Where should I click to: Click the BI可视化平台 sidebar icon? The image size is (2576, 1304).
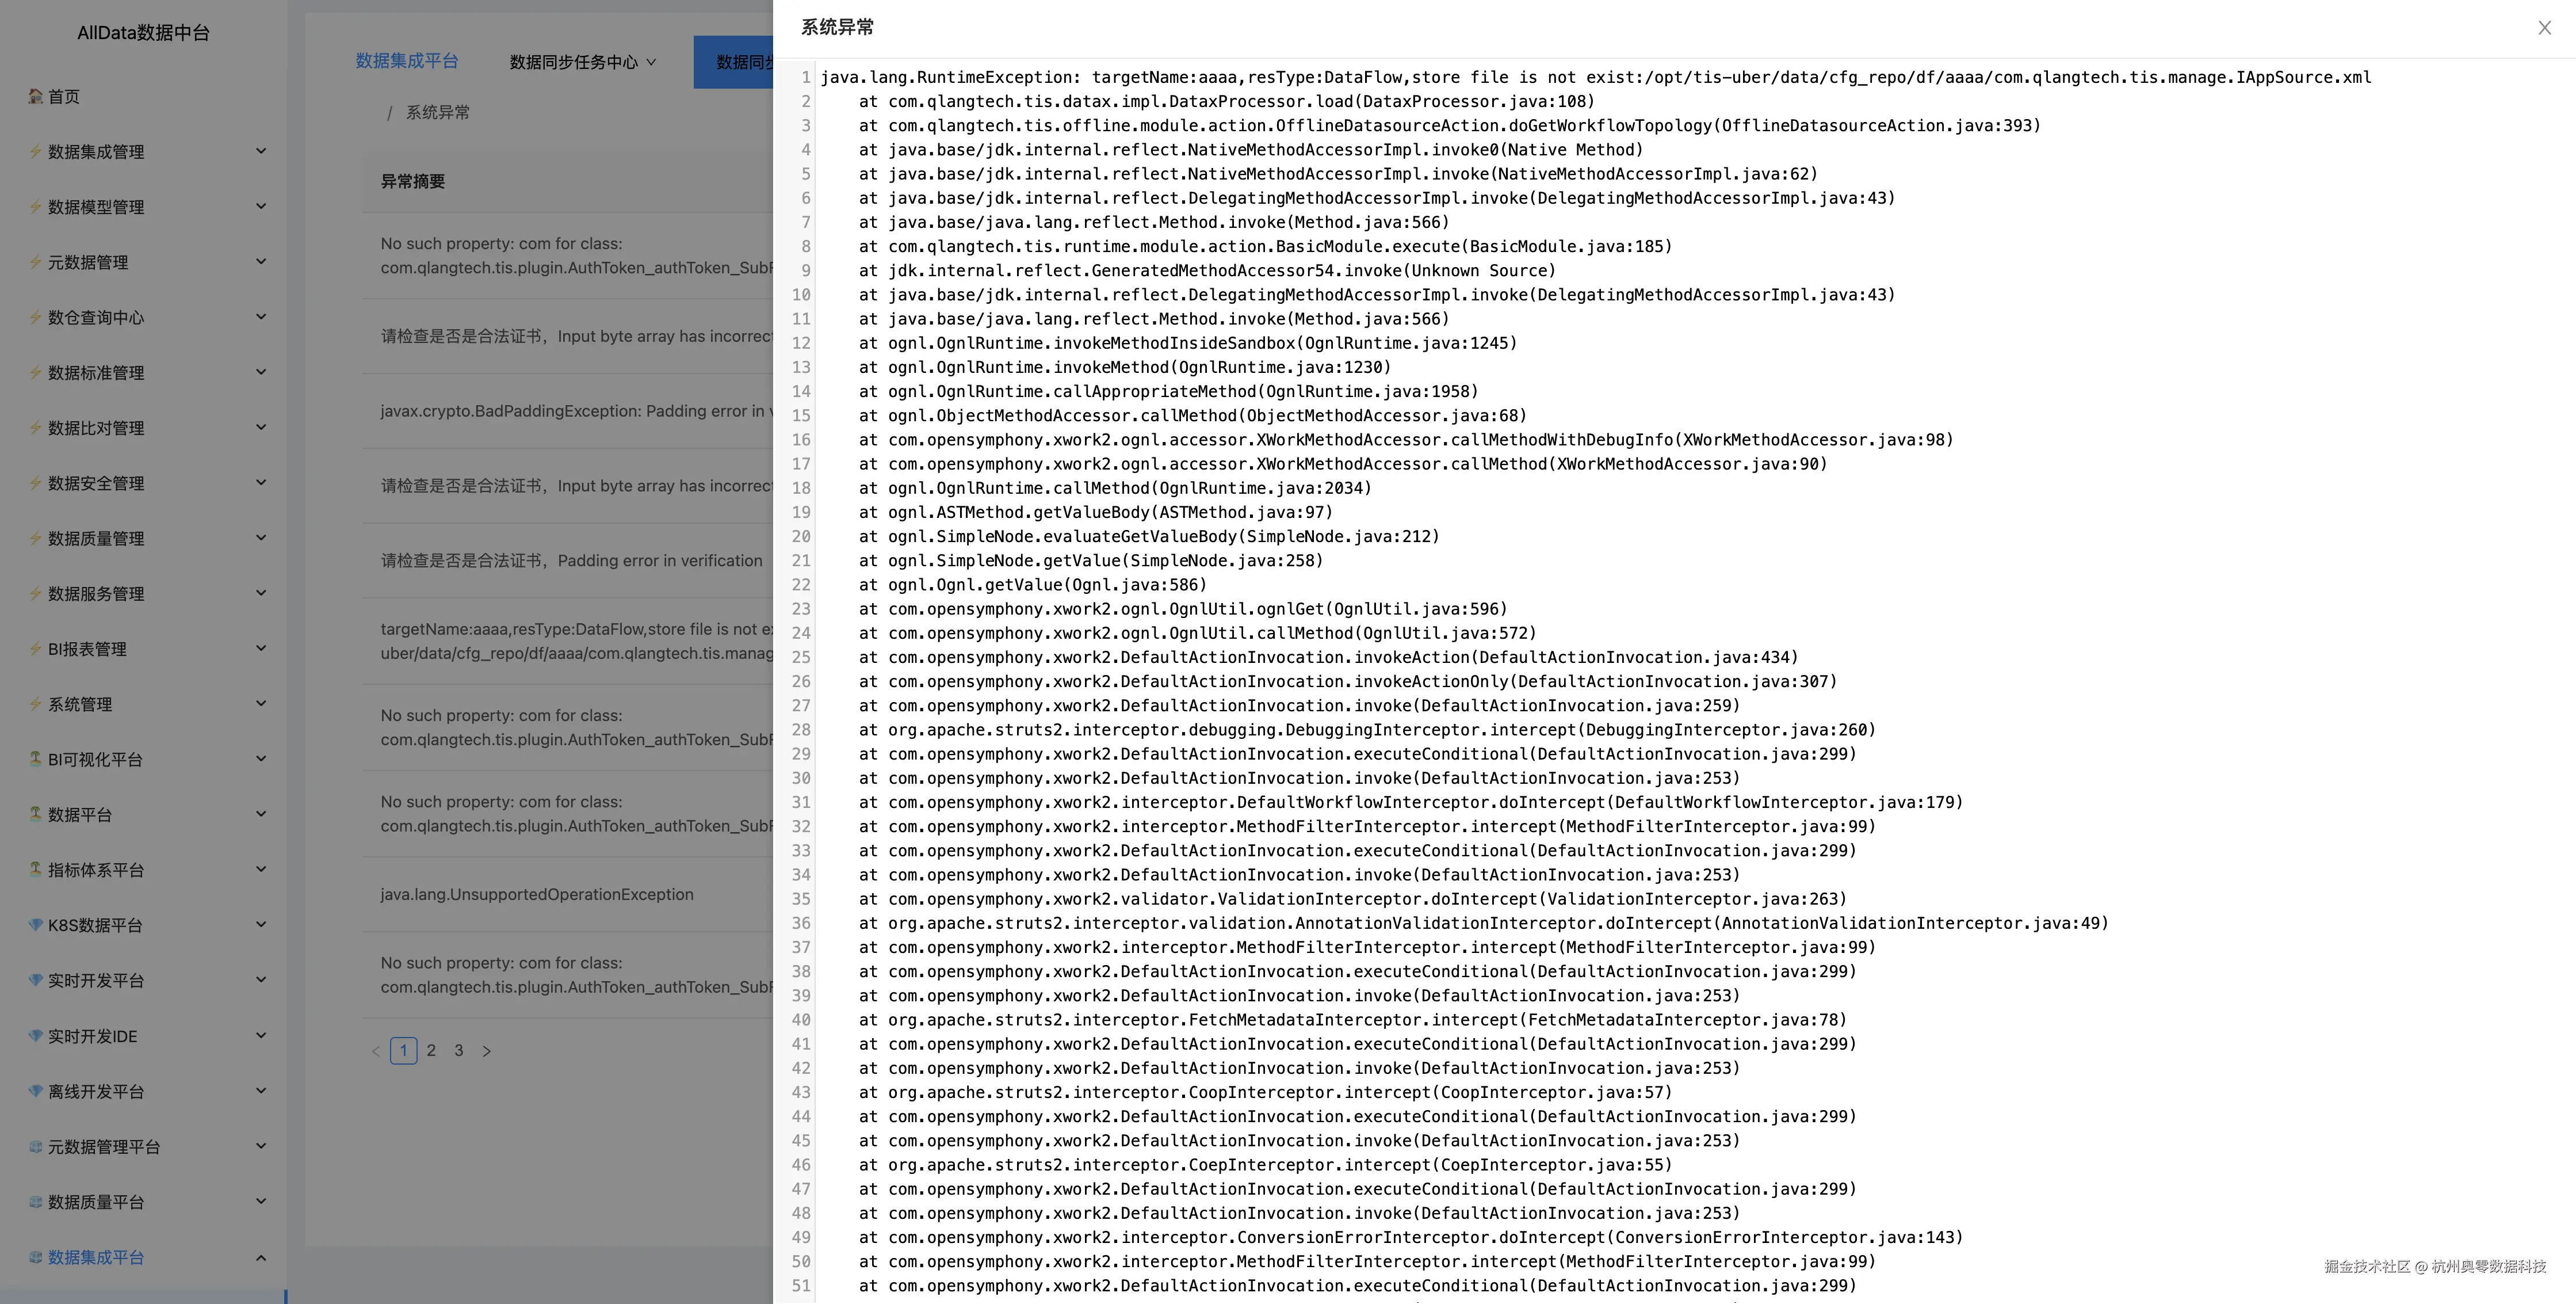tap(36, 758)
